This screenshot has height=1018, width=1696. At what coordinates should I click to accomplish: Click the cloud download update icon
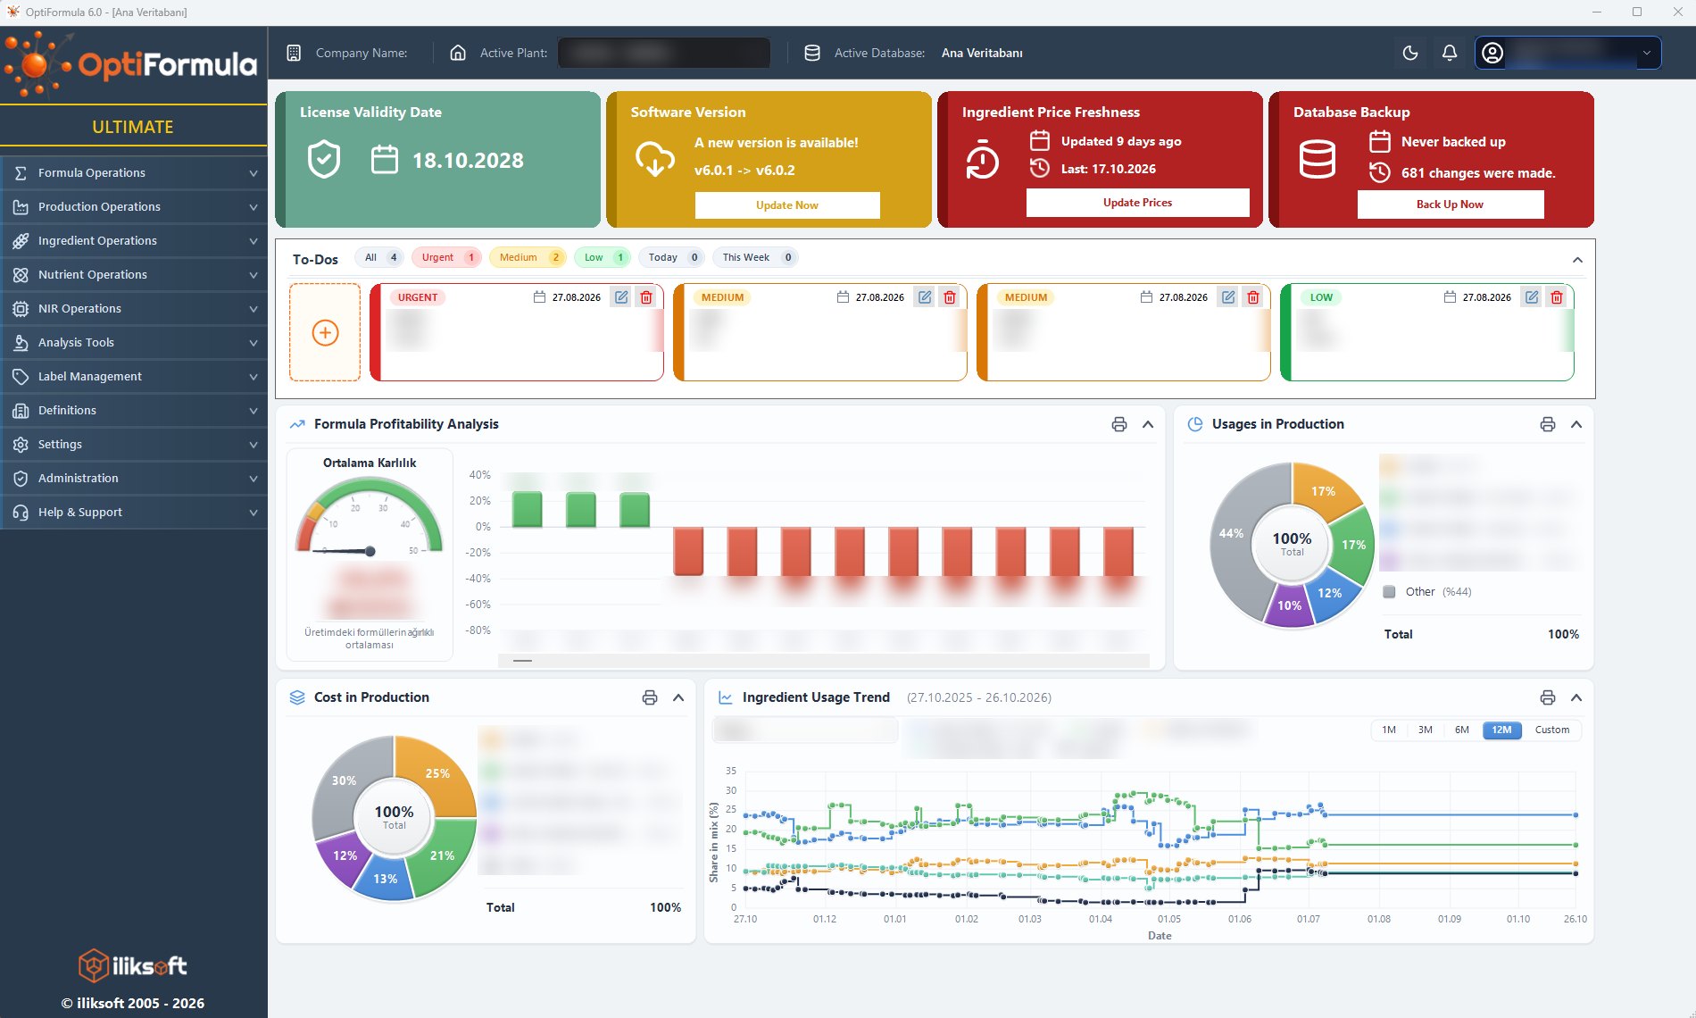(x=654, y=158)
